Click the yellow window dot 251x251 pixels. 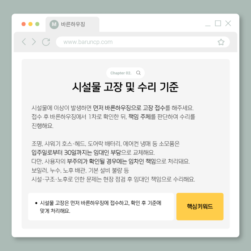[31, 24]
